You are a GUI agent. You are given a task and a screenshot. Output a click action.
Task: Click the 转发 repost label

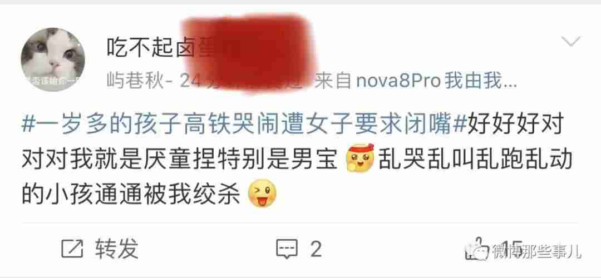click(x=116, y=249)
